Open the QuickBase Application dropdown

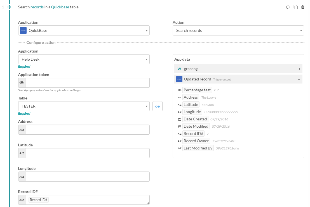tap(84, 30)
